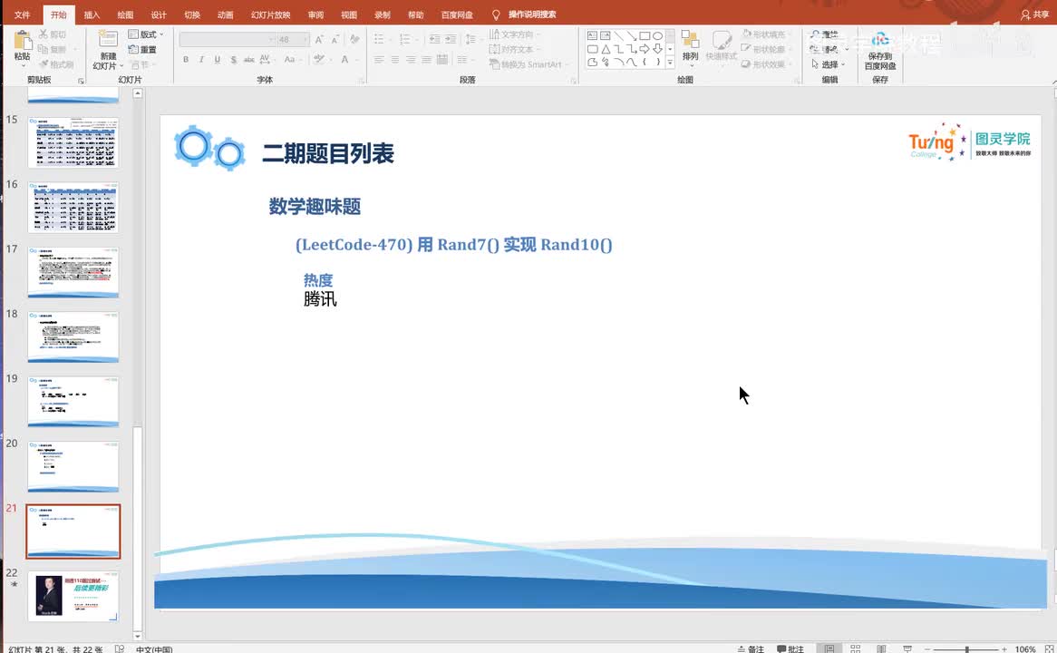Select the right arrow shape
1057x653 pixels.
coord(645,49)
